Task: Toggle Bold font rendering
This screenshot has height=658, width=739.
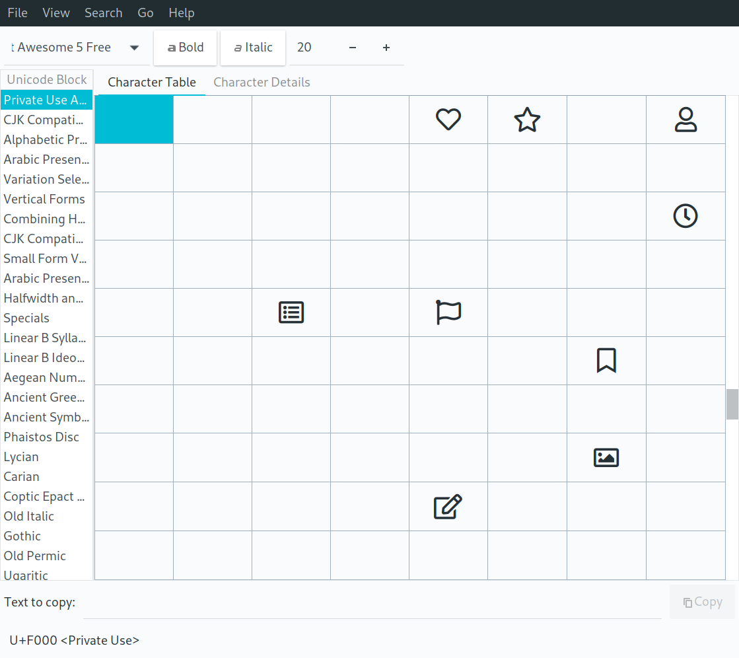Action: coord(185,47)
